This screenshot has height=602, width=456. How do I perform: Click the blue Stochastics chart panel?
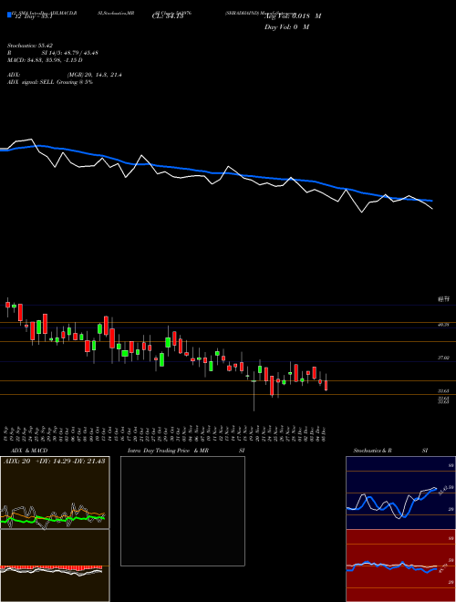pyautogui.click(x=400, y=493)
